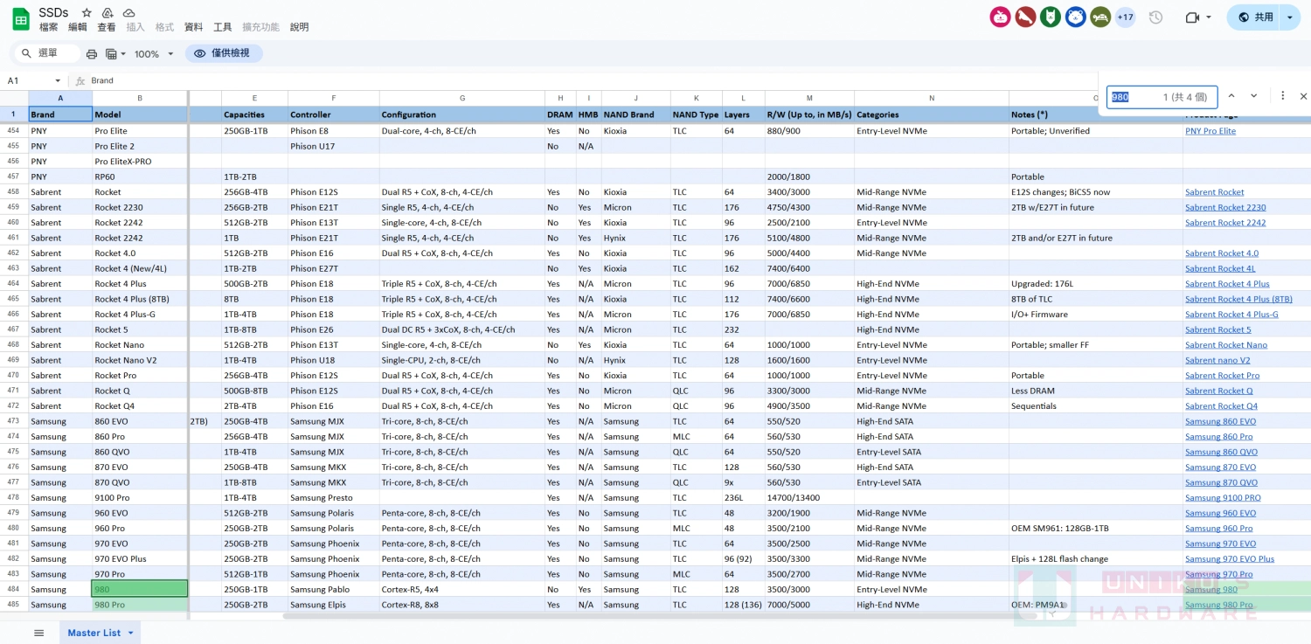
Task: Open version history clock icon
Action: click(x=1155, y=17)
